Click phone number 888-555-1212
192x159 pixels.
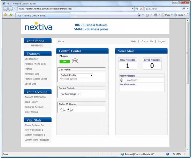click(37, 45)
